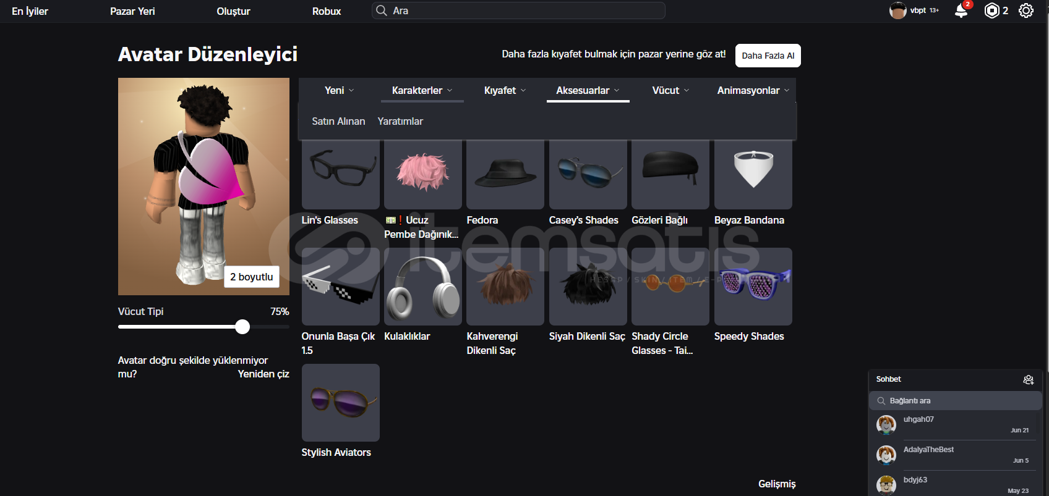The height and width of the screenshot is (496, 1049).
Task: Click bdyj63 chat avatar
Action: [x=886, y=485]
